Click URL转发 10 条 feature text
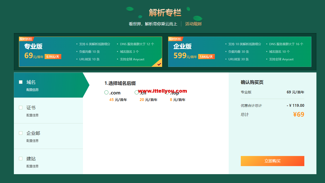Viewport: 325px width, 183px height. coord(89,59)
